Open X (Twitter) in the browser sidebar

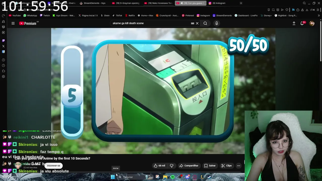tap(3, 46)
